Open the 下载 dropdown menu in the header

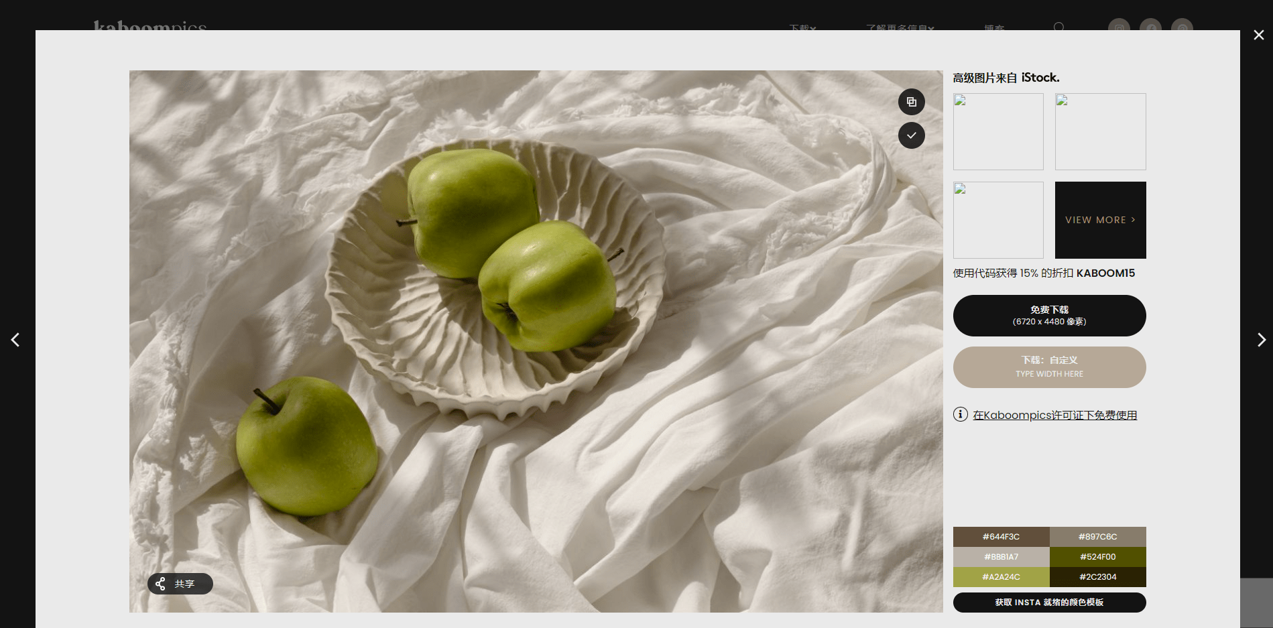click(802, 28)
